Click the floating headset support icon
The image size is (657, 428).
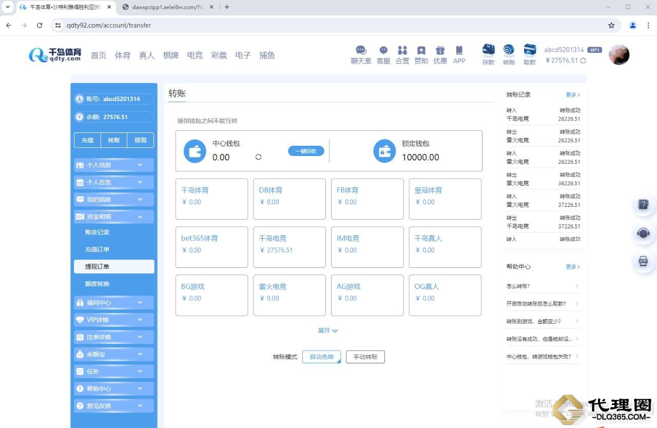tap(643, 233)
